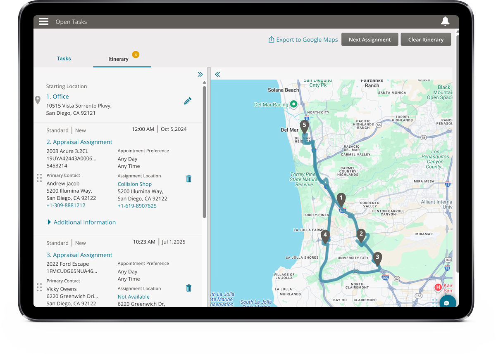
Task: Open the chat bubble on the map
Action: click(x=448, y=303)
